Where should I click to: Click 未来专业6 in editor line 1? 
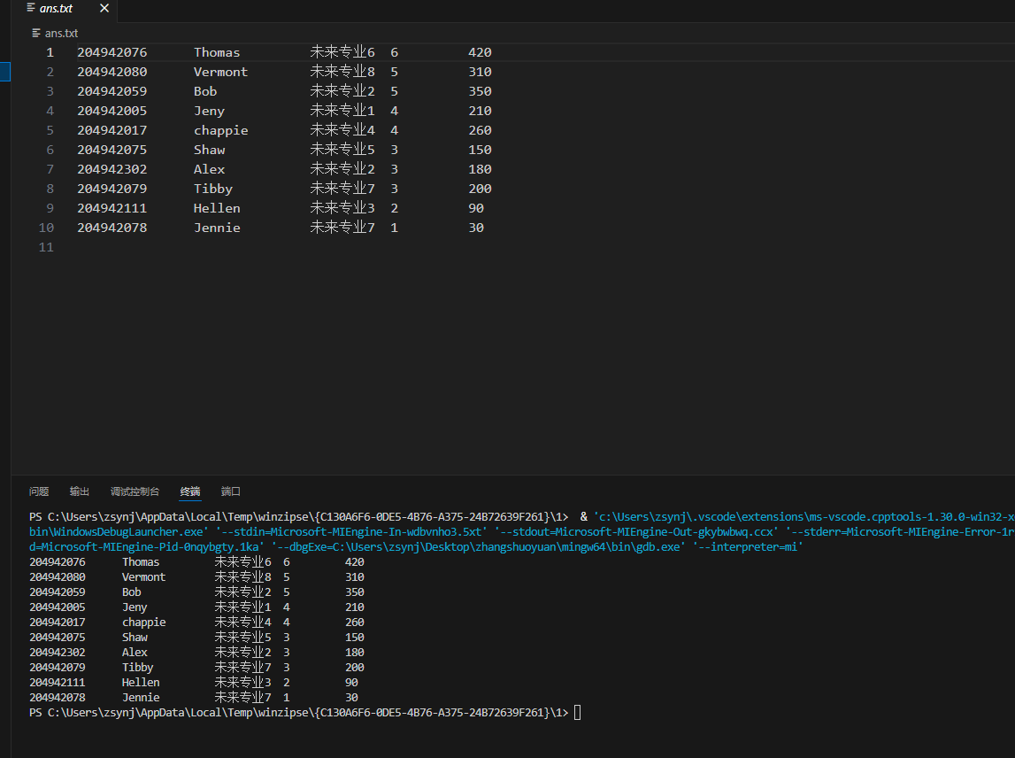coord(342,52)
